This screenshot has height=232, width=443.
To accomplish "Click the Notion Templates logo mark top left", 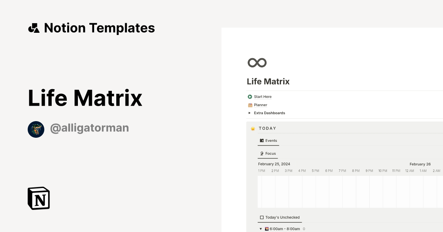I will 34,28.
